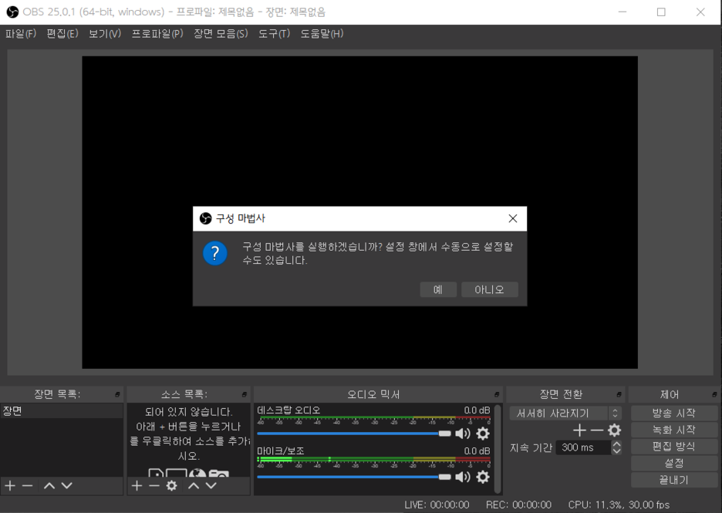The height and width of the screenshot is (513, 722).
Task: Click the 300 ms duration field
Action: click(583, 447)
